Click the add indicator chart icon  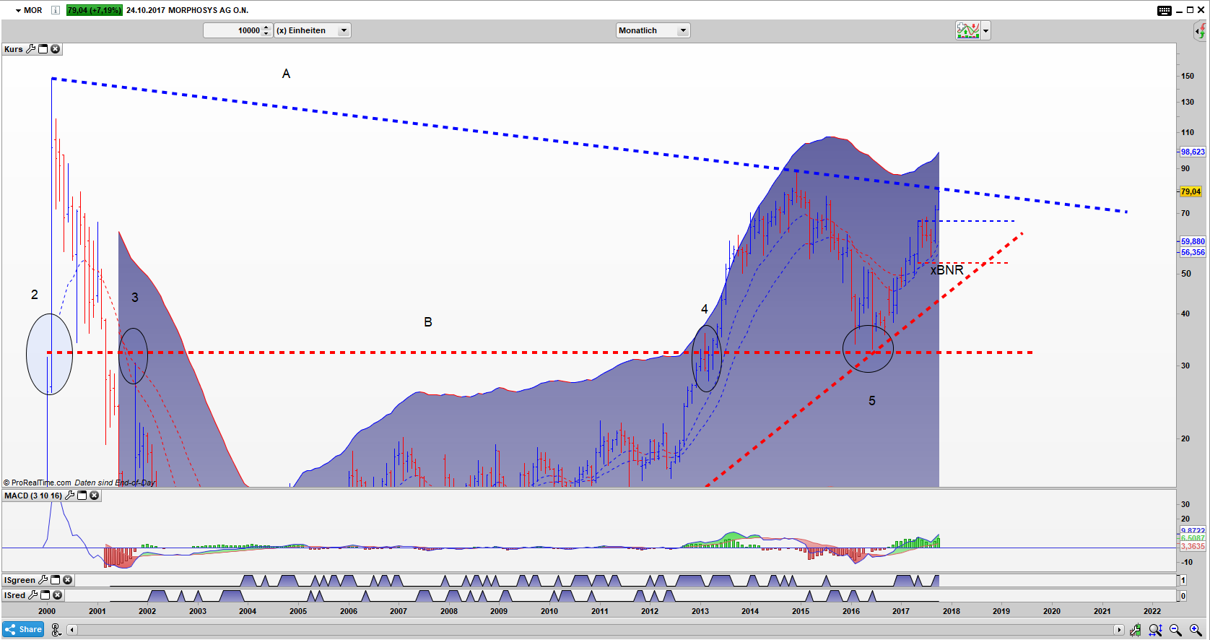967,30
